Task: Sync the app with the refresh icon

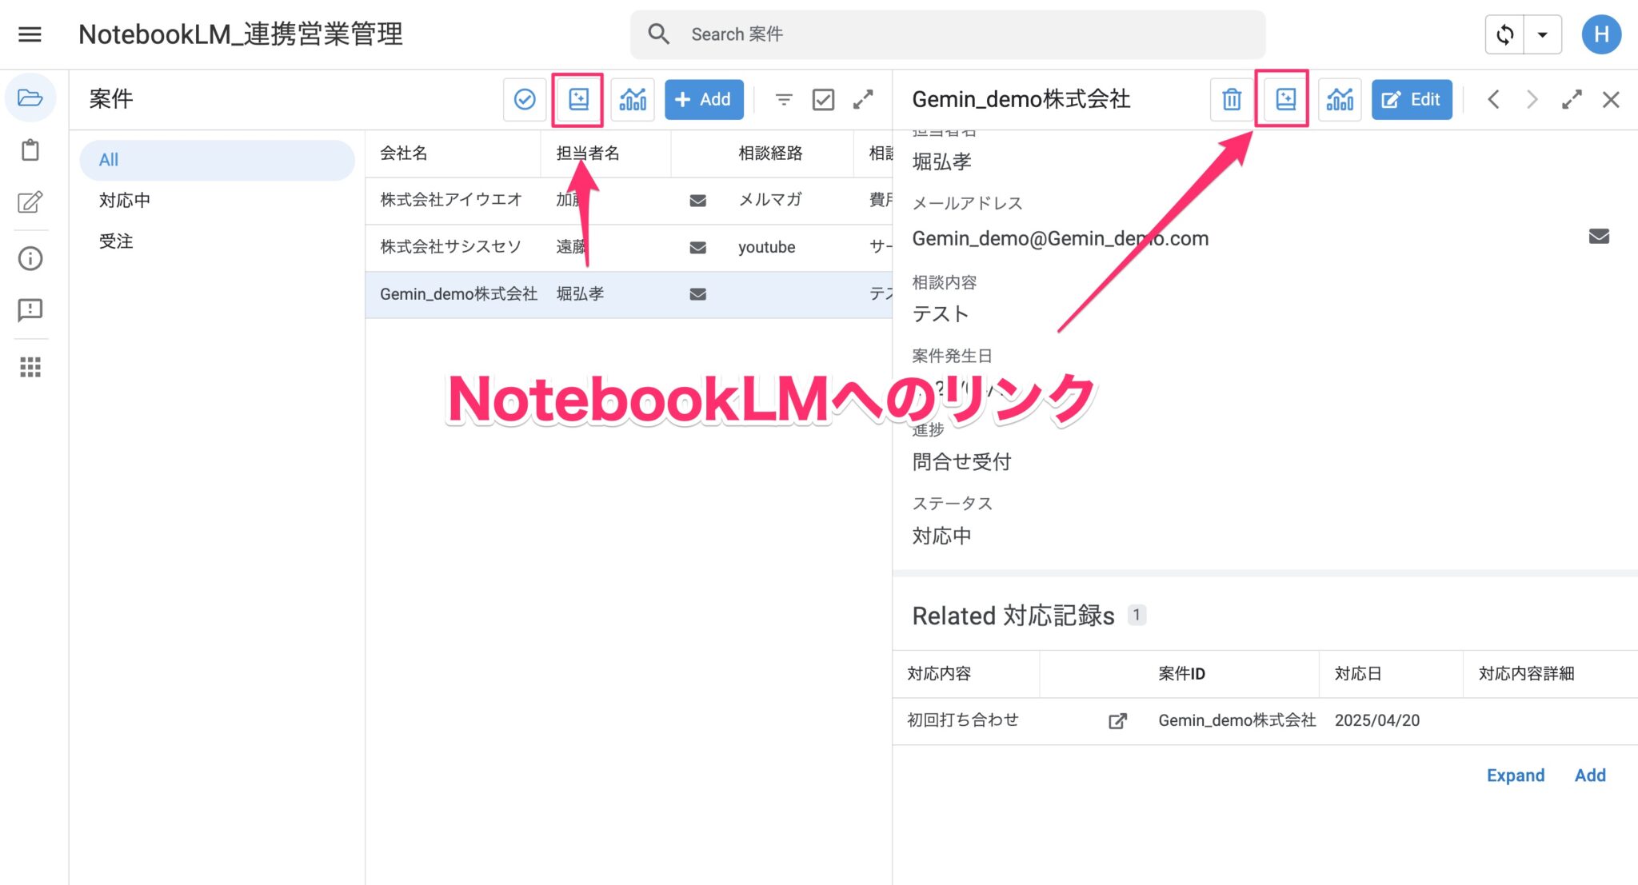Action: [1504, 34]
